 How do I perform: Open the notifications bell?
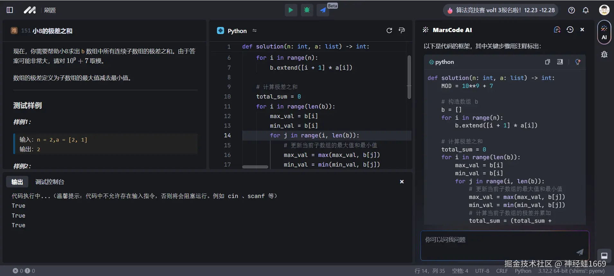(x=586, y=10)
